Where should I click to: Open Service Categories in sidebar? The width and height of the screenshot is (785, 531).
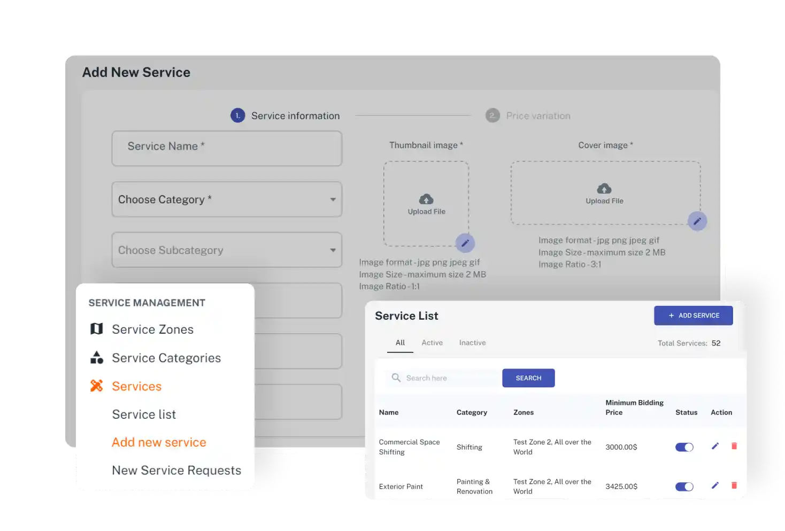click(x=166, y=358)
